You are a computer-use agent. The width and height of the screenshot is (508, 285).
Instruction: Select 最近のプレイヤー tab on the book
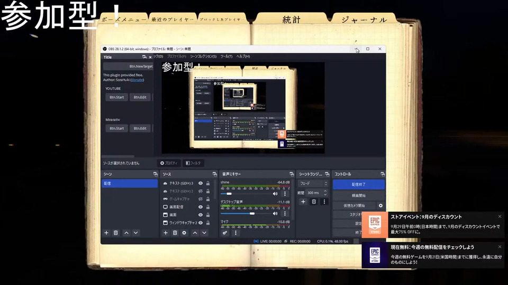coord(173,20)
